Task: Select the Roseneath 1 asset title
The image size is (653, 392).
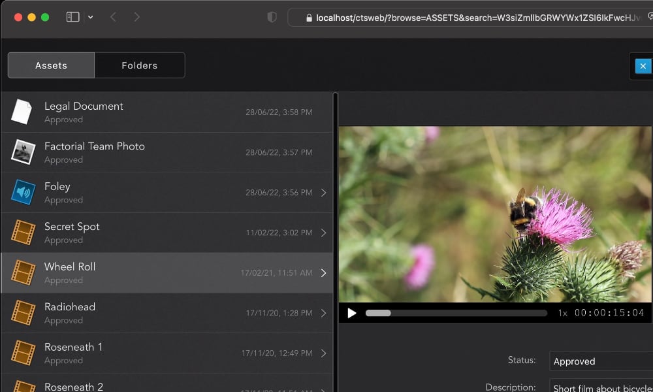Action: point(73,347)
